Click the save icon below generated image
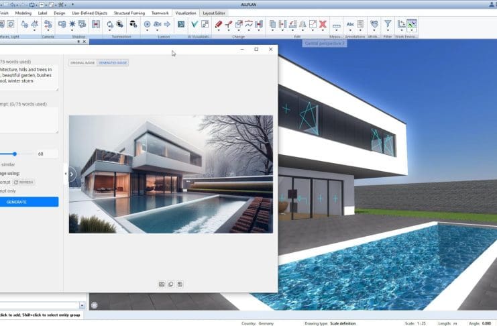The height and width of the screenshot is (326, 497). click(180, 284)
